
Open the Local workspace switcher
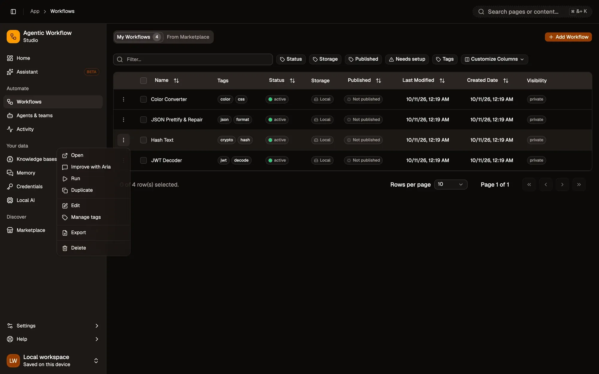[53, 361]
